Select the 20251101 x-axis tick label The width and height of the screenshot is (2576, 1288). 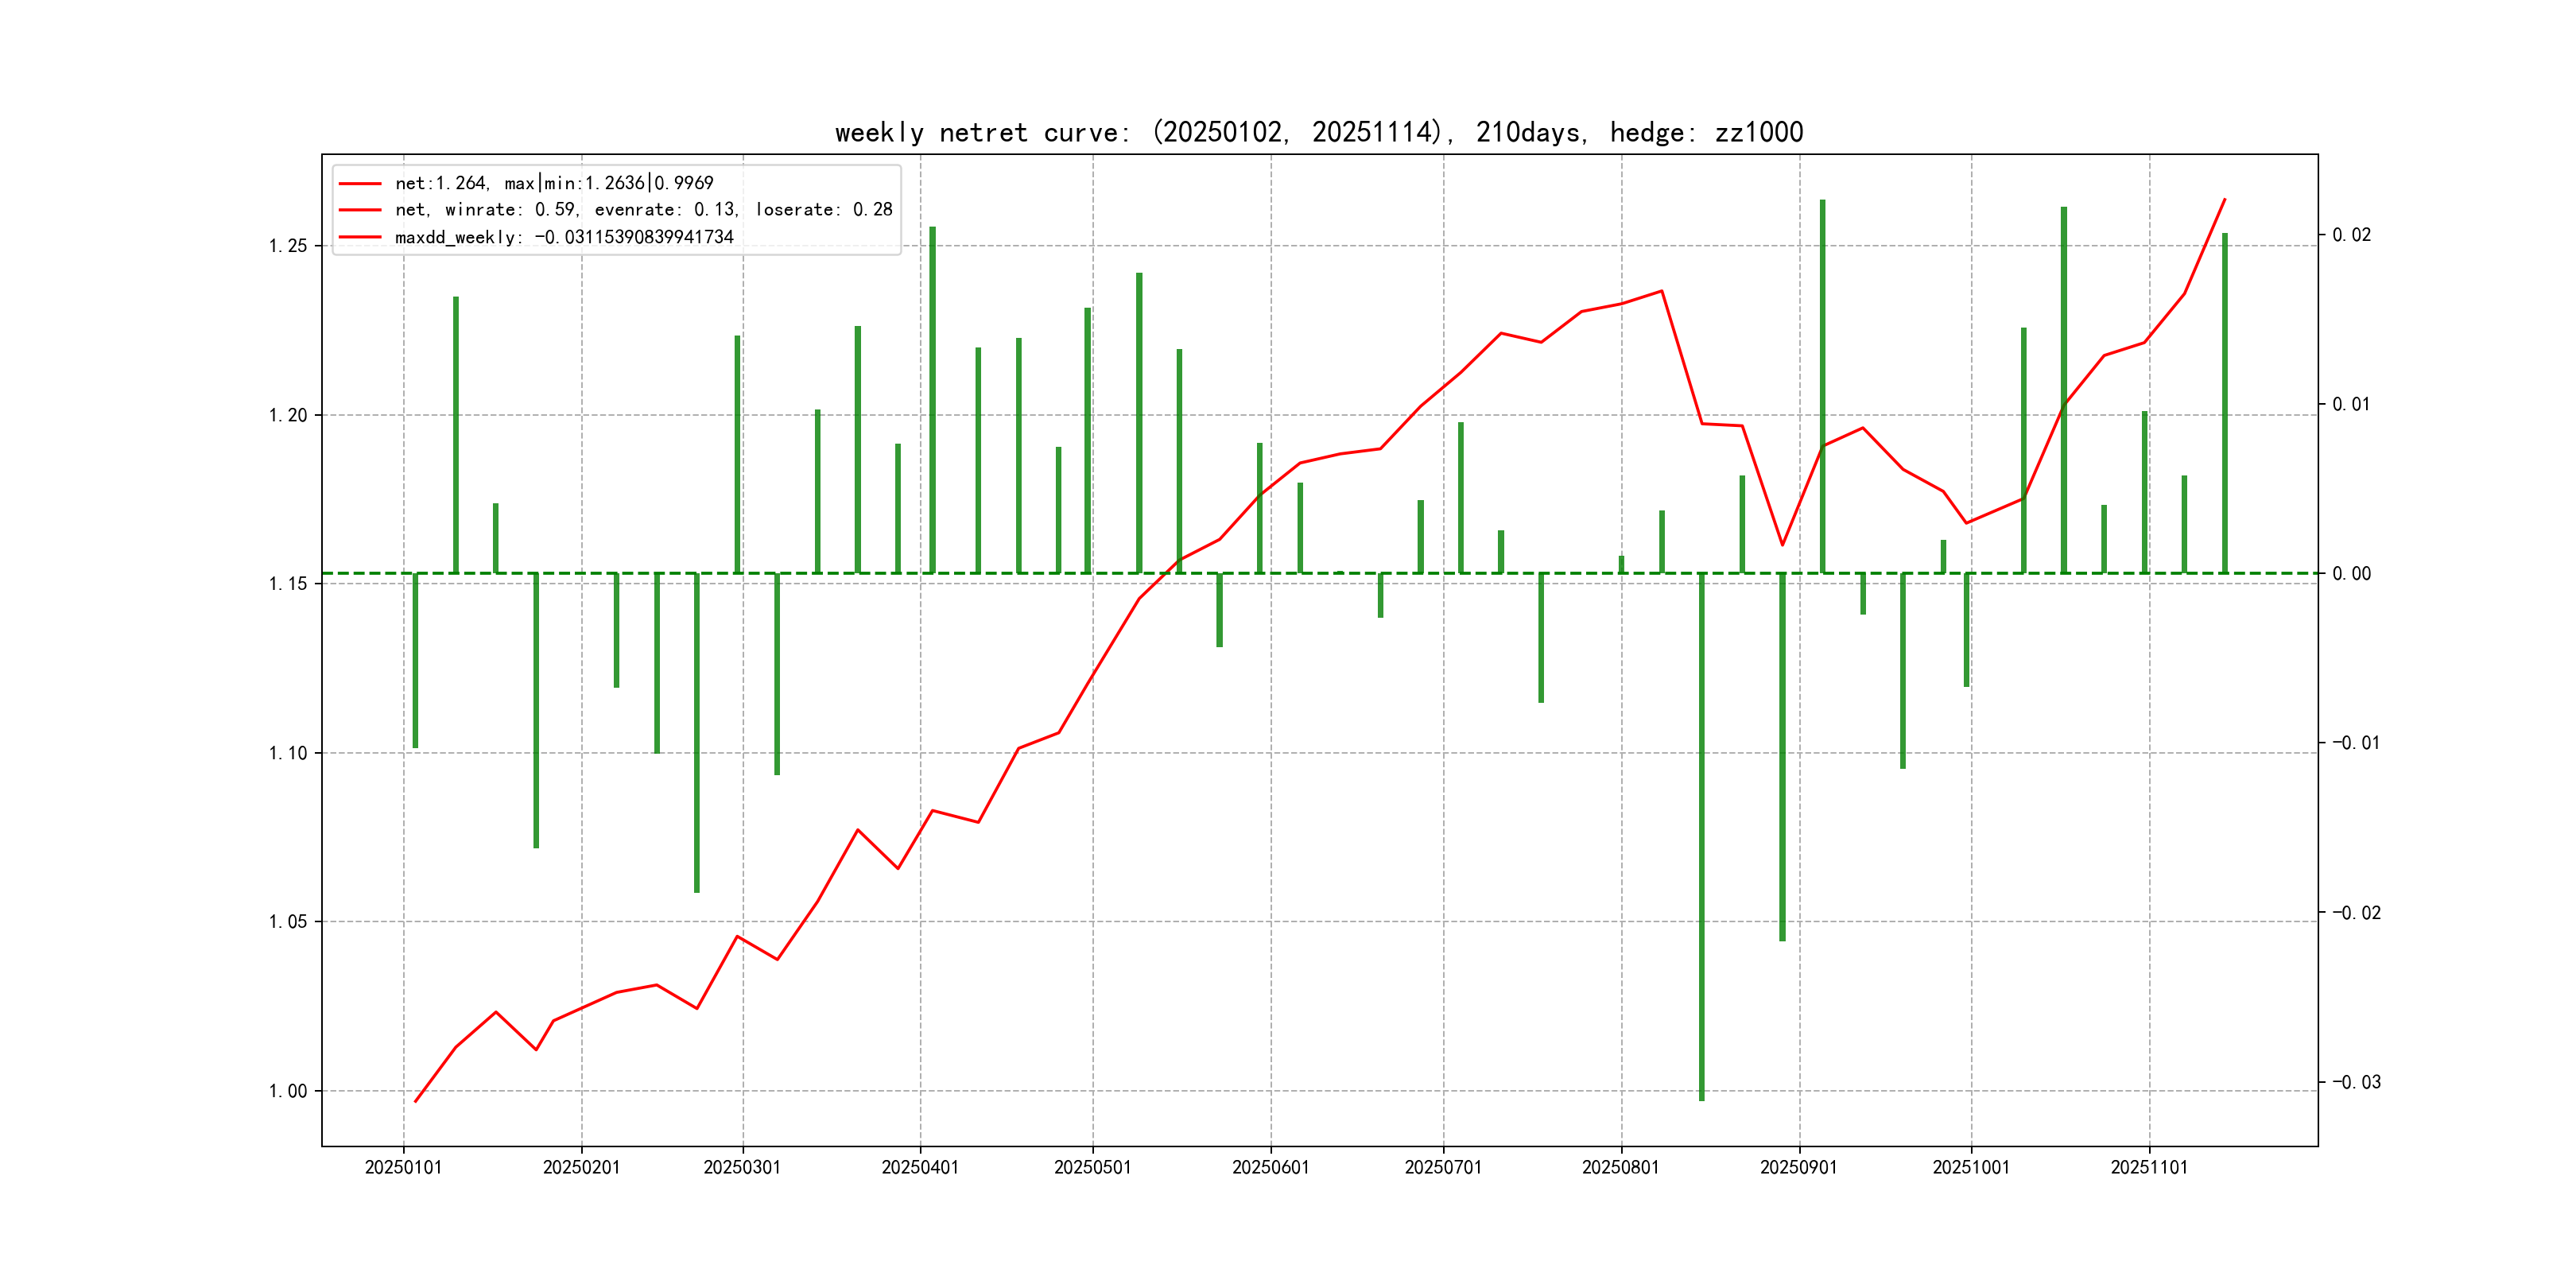click(x=2148, y=1167)
